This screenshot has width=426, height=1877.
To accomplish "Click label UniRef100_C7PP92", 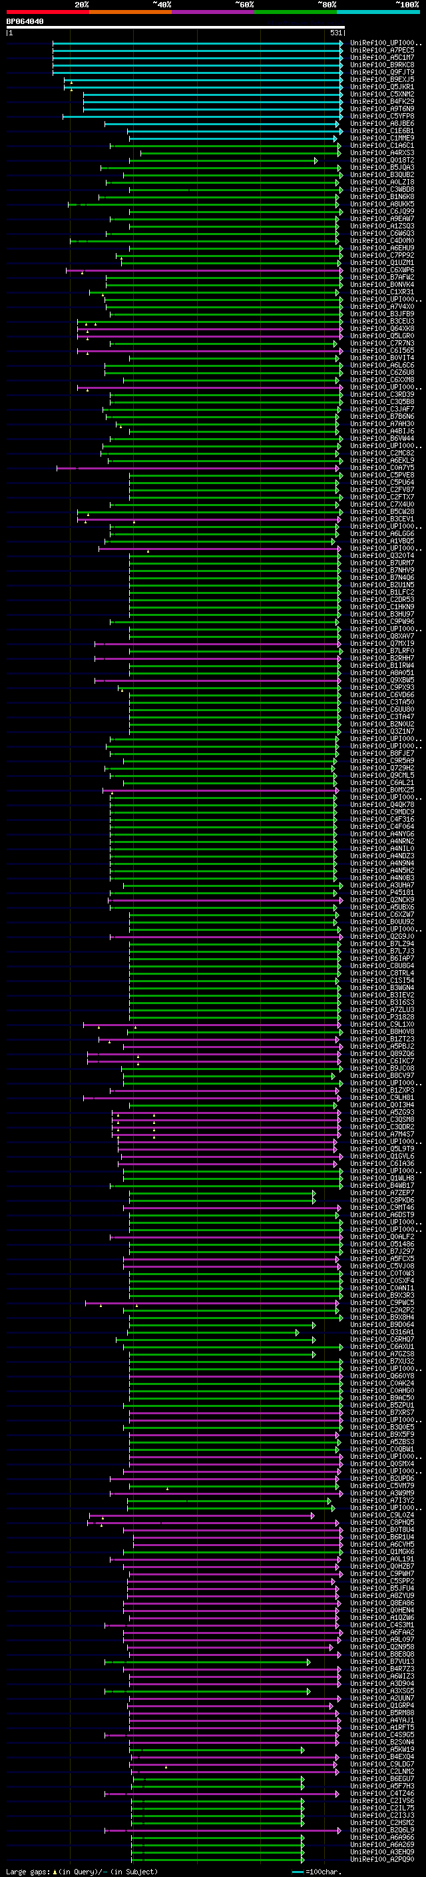I will click(382, 256).
